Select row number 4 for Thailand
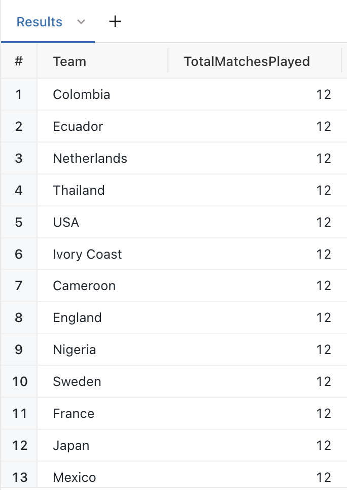 click(19, 190)
